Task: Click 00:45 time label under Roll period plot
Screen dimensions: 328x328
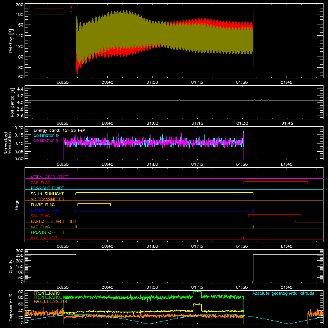Action: pos(107,123)
